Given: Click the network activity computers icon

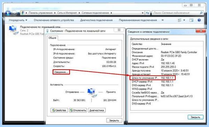Looking at the screenshot, I should click(x=92, y=93).
